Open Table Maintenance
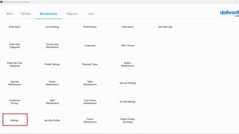The image size is (239, 134). [90, 83]
